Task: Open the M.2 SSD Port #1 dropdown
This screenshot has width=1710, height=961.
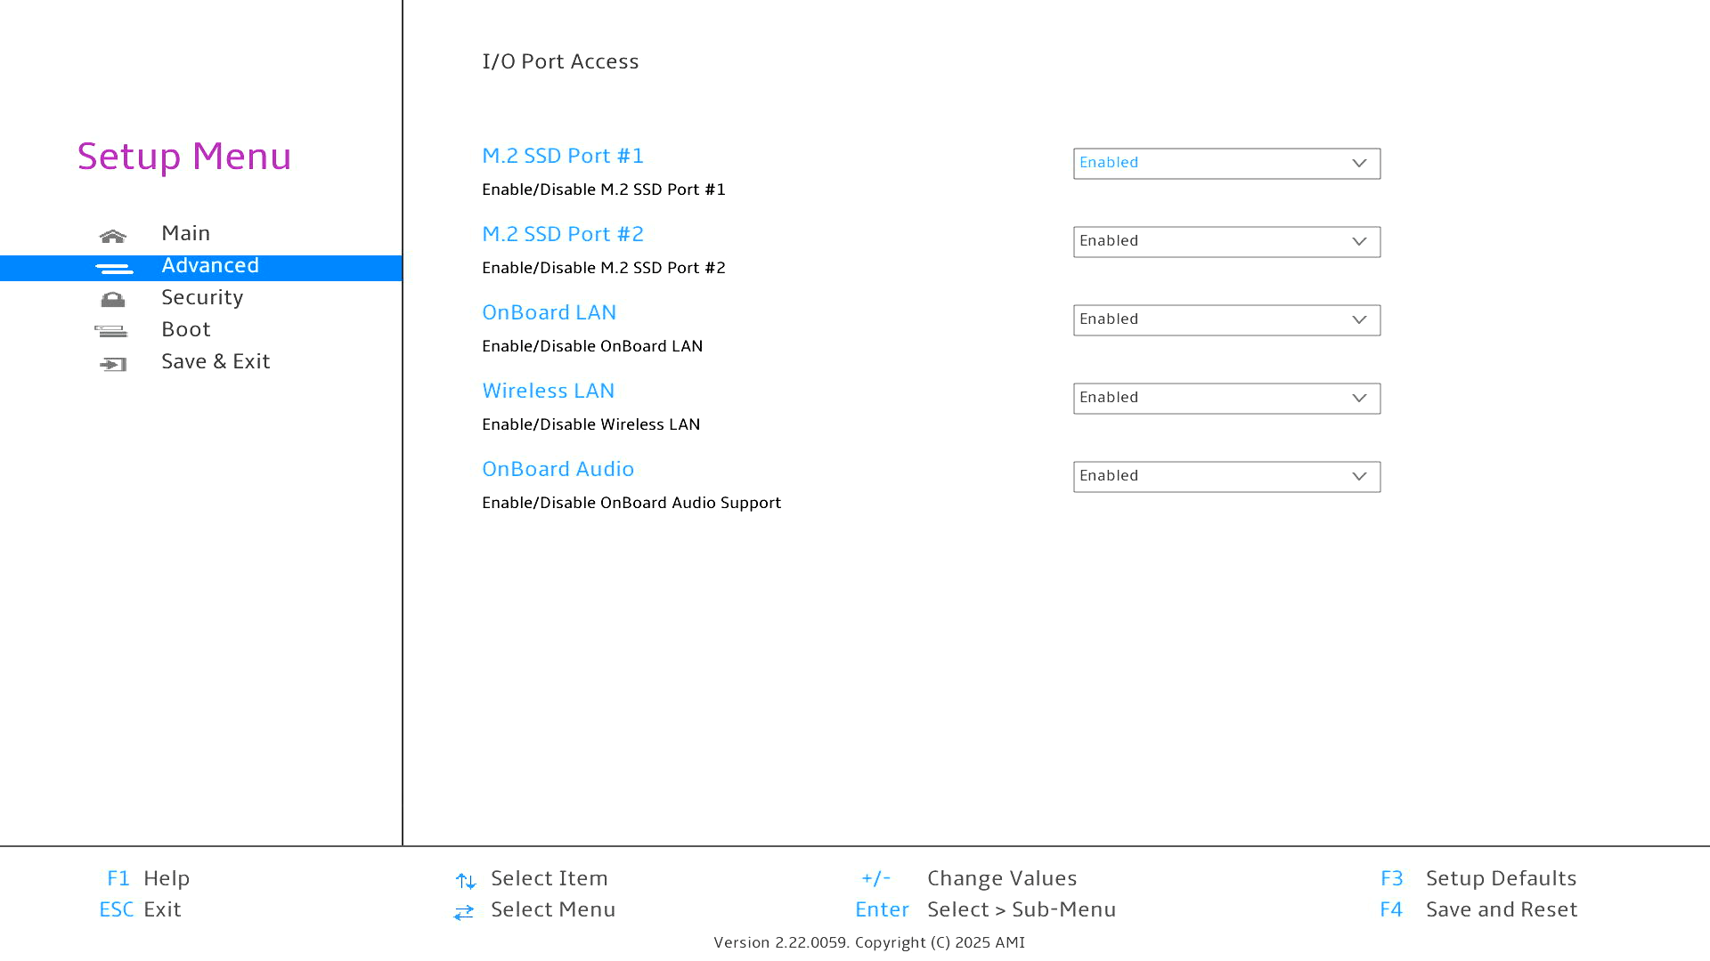Action: click(x=1225, y=164)
